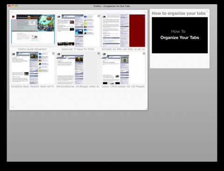The width and height of the screenshot is (224, 171).
Task: Click the label 'Canon: CMOS-Sensor mit 120 Megapix'
Action: 123,86
